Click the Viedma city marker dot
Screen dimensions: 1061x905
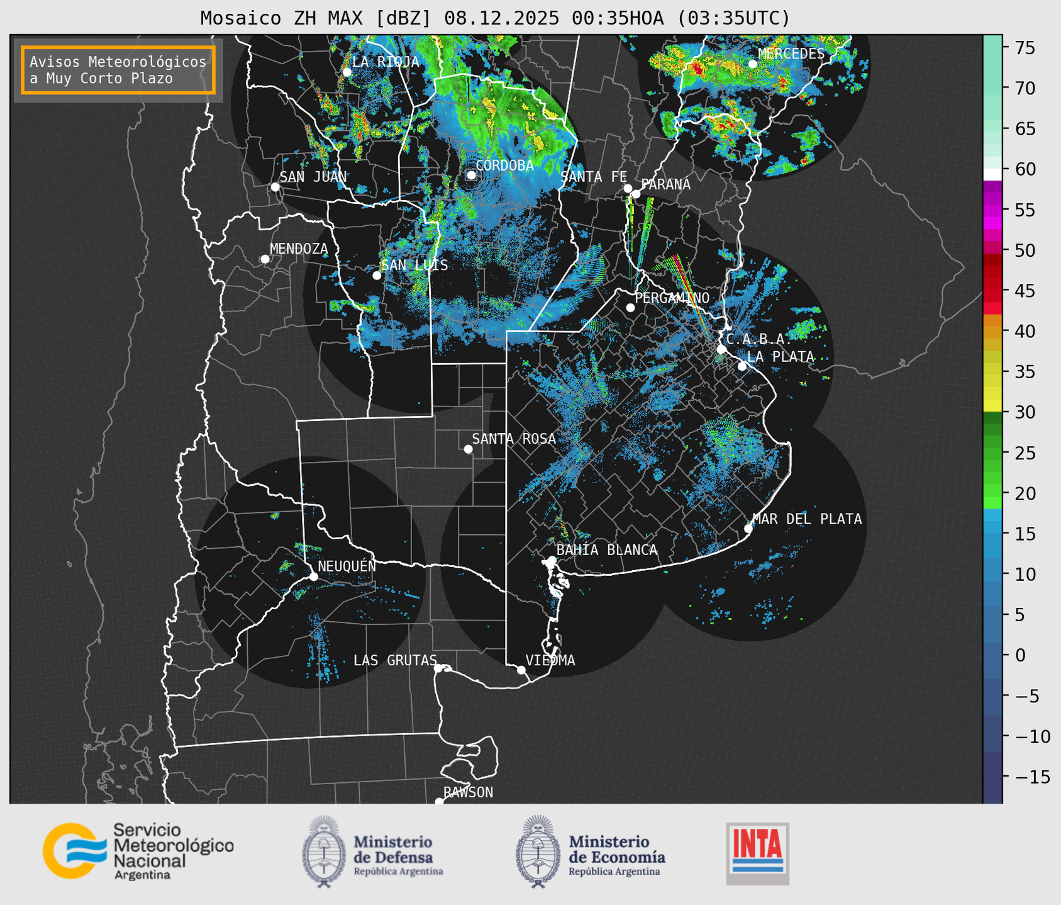pyautogui.click(x=521, y=670)
